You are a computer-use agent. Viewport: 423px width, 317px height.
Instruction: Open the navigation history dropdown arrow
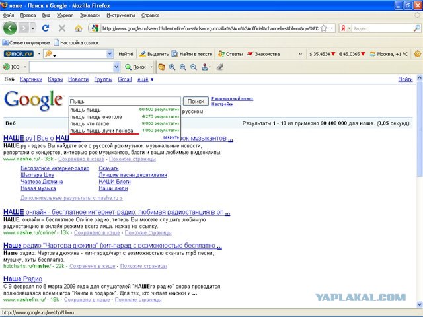(x=33, y=28)
